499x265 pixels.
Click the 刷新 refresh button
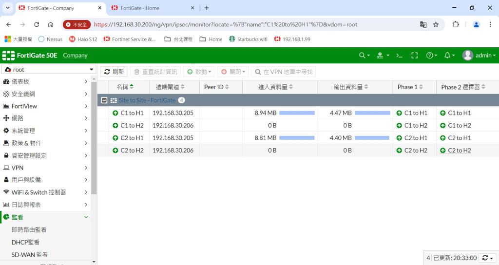coord(114,72)
